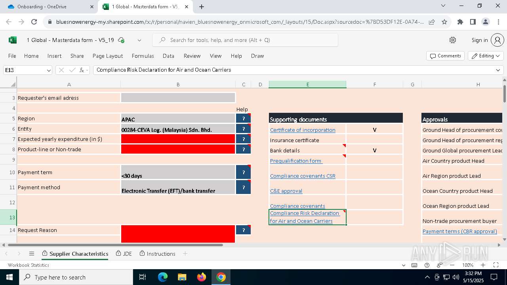Click the help ? button for Entity
The width and height of the screenshot is (507, 285).
243,129
